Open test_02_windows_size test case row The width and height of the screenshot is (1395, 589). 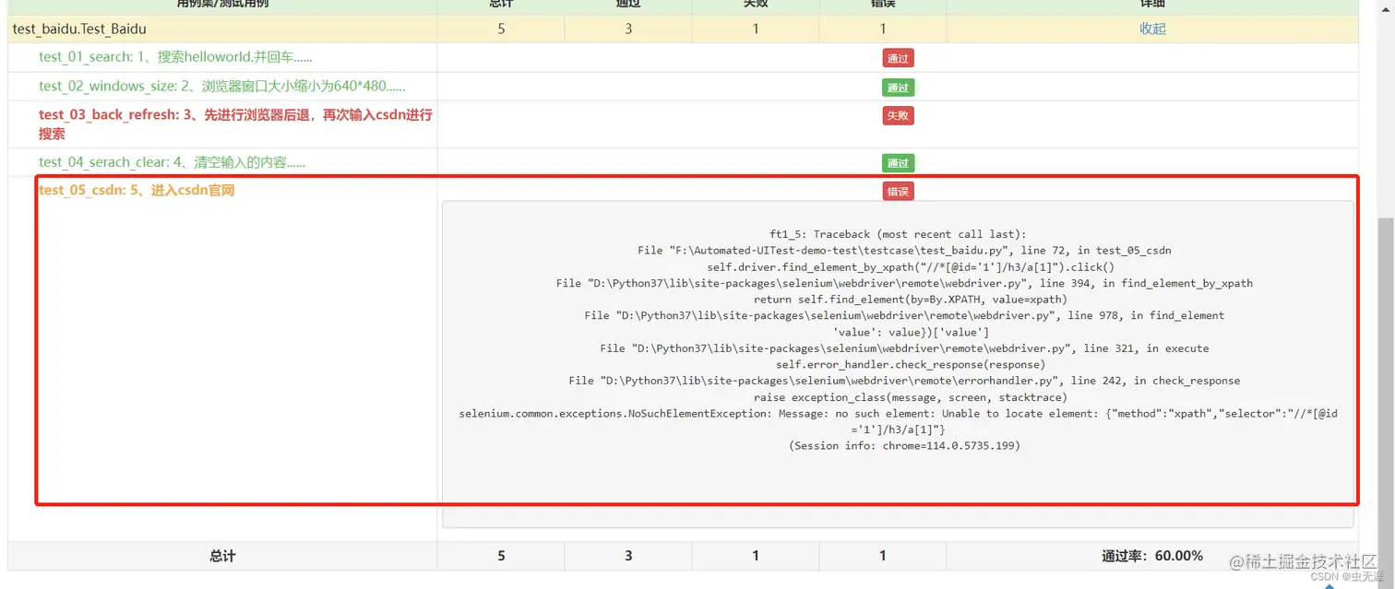click(221, 87)
